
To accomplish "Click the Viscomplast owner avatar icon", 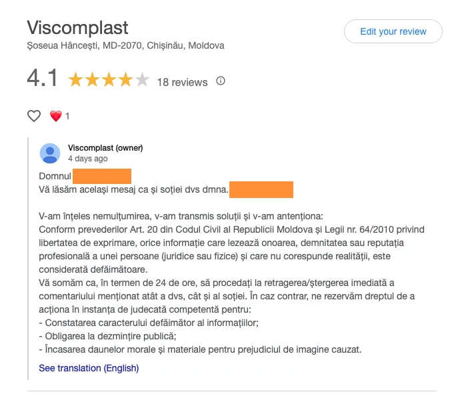I will pyautogui.click(x=50, y=153).
